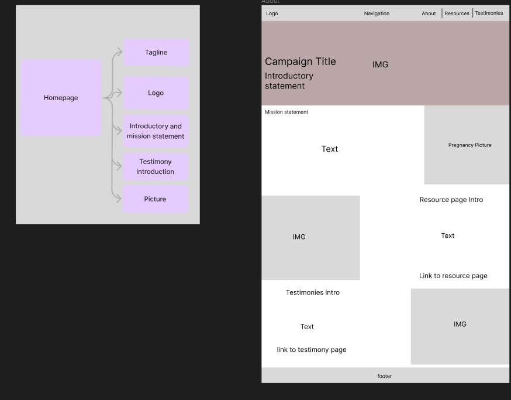Open the Resources nav item
The width and height of the screenshot is (511, 400).
(457, 13)
